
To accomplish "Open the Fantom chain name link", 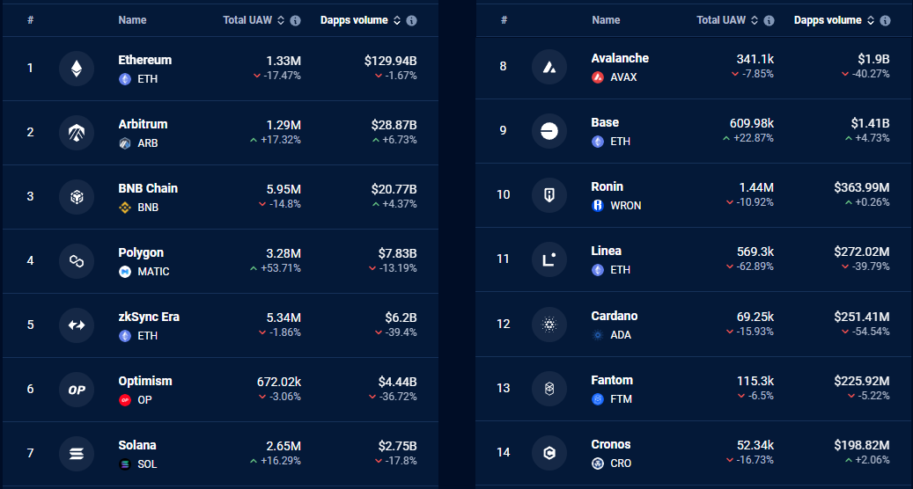I will coord(611,380).
